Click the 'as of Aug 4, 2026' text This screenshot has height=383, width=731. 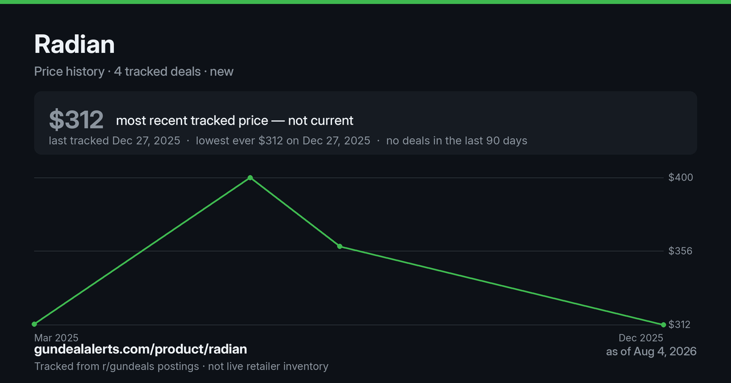(x=651, y=351)
